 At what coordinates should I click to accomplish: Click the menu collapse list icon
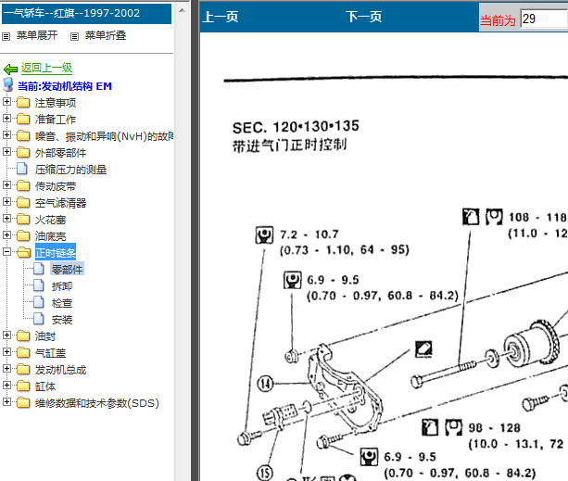coord(74,36)
